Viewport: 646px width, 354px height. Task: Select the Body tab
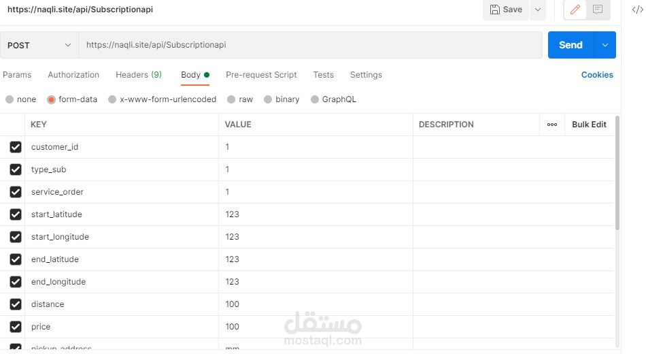tap(195, 75)
